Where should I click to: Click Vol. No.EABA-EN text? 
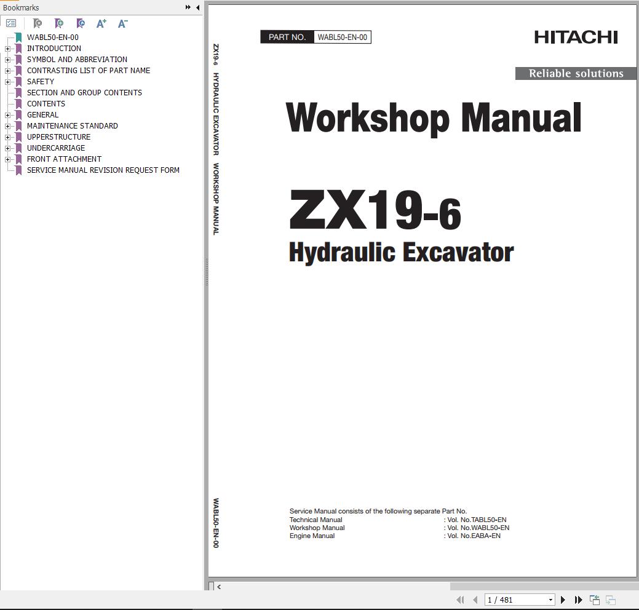(474, 536)
